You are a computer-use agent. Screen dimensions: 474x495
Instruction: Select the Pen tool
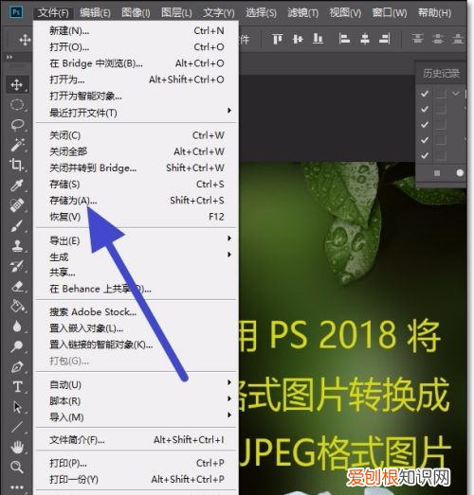point(17,367)
